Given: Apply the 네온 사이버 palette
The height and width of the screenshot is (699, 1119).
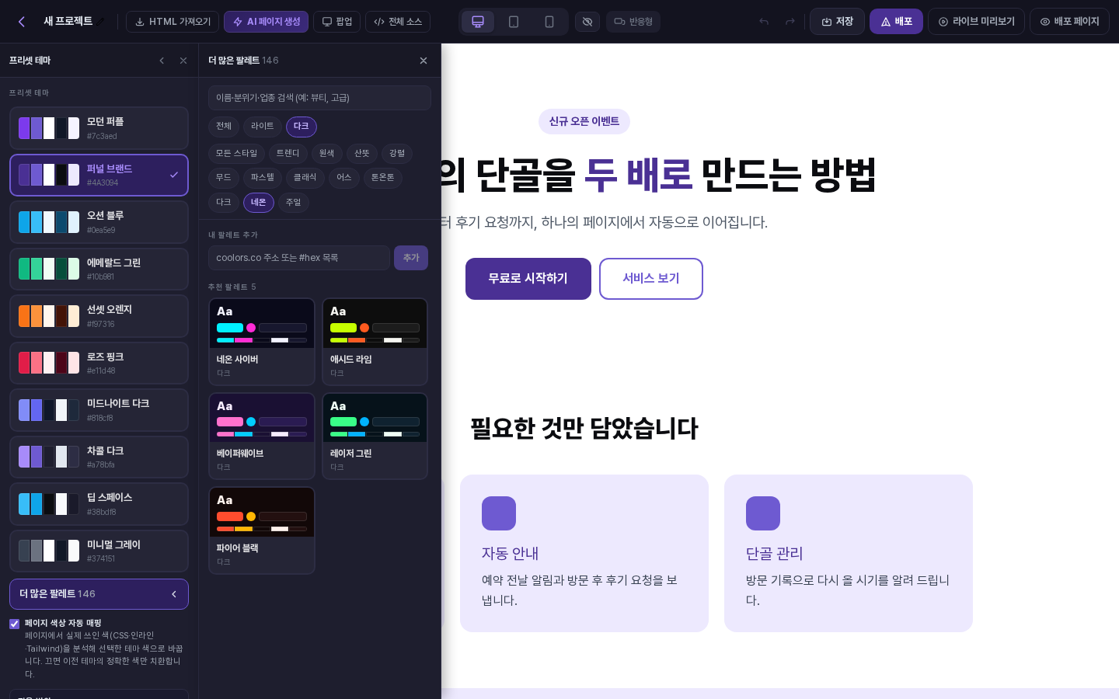Looking at the screenshot, I should point(262,342).
